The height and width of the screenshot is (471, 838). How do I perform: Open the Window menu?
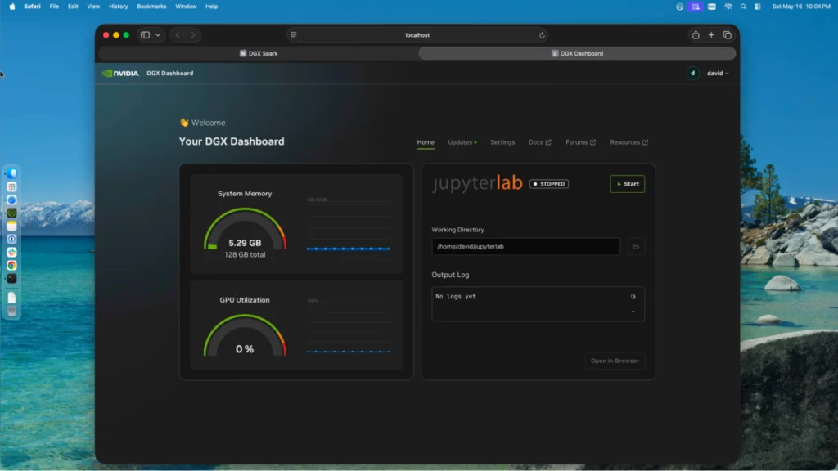[186, 7]
